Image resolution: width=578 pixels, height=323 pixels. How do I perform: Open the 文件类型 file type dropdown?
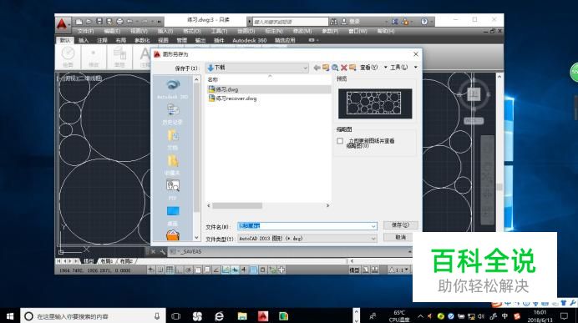[x=307, y=239]
